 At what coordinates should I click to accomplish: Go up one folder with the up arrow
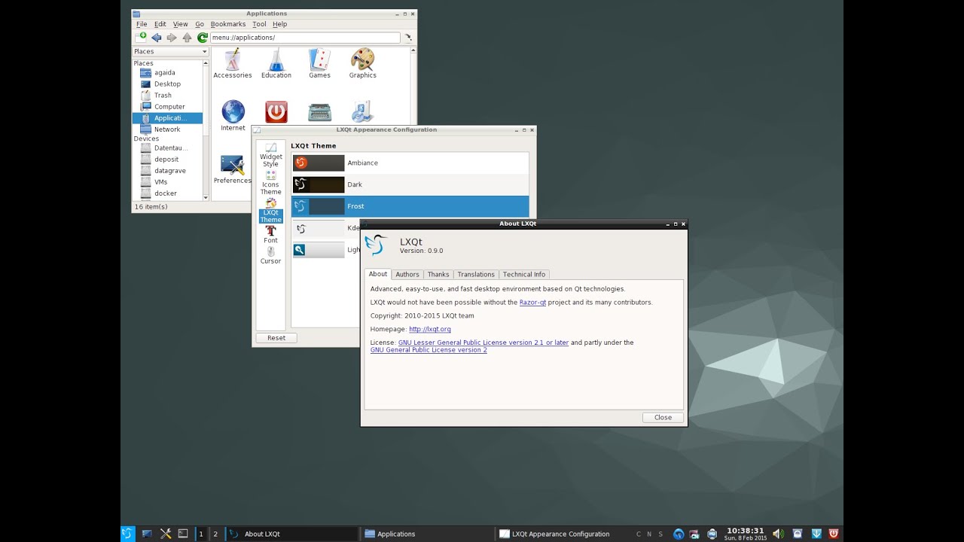point(187,37)
